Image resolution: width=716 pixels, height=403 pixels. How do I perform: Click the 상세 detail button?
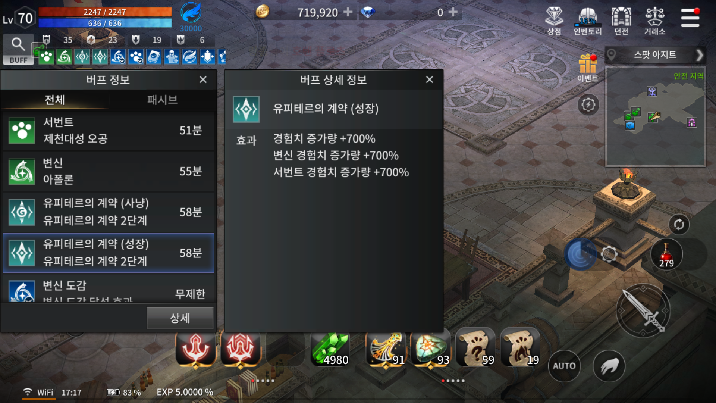180,318
